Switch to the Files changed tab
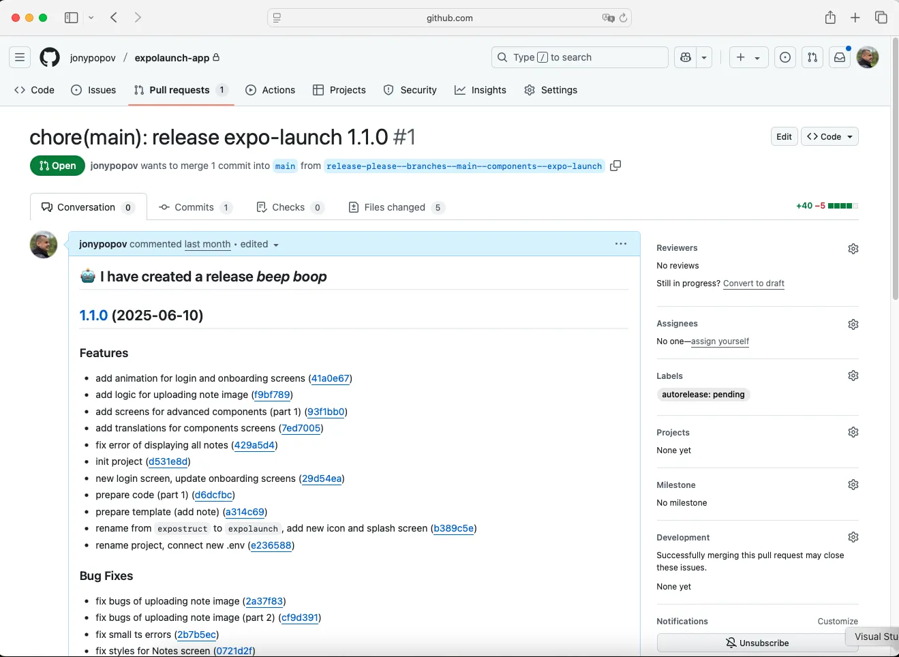This screenshot has width=899, height=657. pos(397,207)
